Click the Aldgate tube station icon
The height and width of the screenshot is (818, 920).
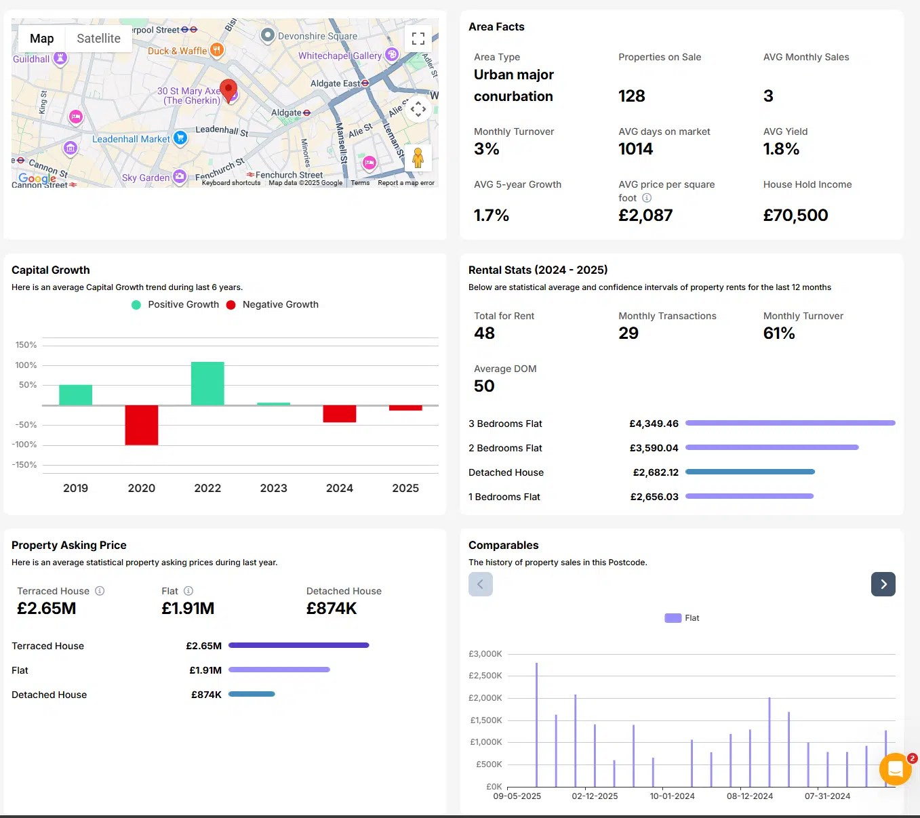306,113
